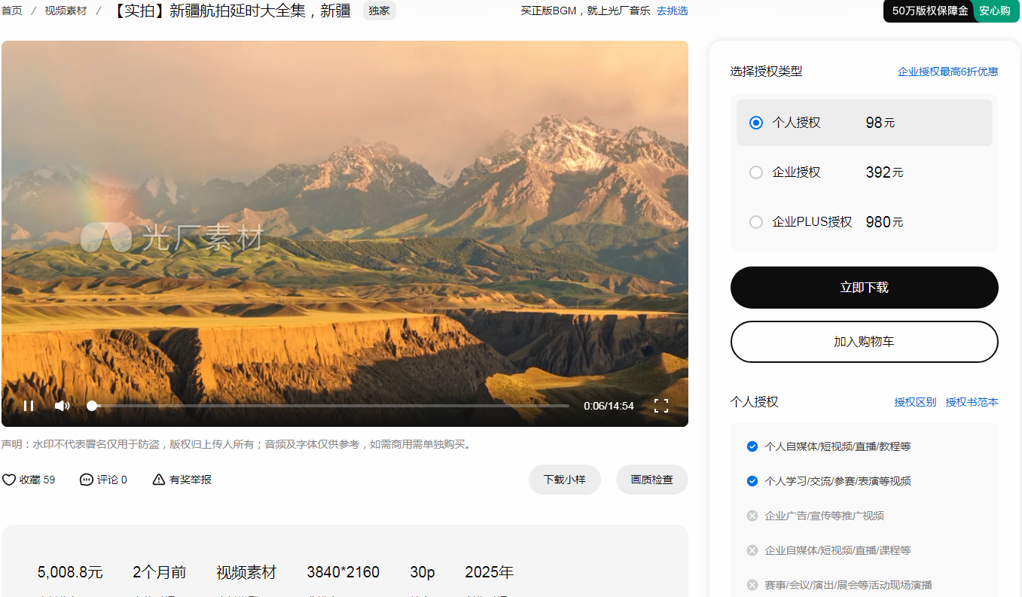Image resolution: width=1022 pixels, height=597 pixels.
Task: Click the warning triangle report icon
Action: click(x=159, y=480)
